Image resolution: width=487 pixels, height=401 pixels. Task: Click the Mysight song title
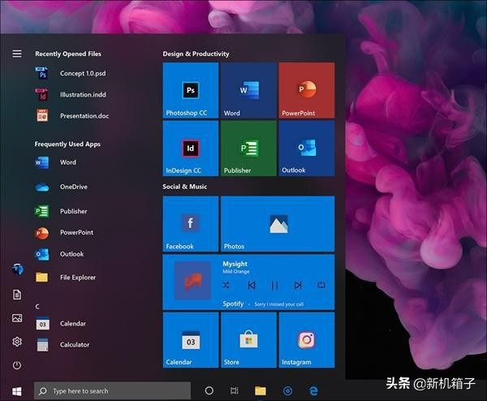pyautogui.click(x=235, y=264)
